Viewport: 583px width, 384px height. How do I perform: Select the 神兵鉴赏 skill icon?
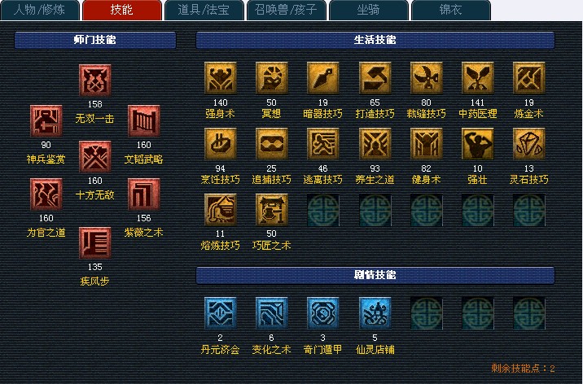(x=46, y=121)
